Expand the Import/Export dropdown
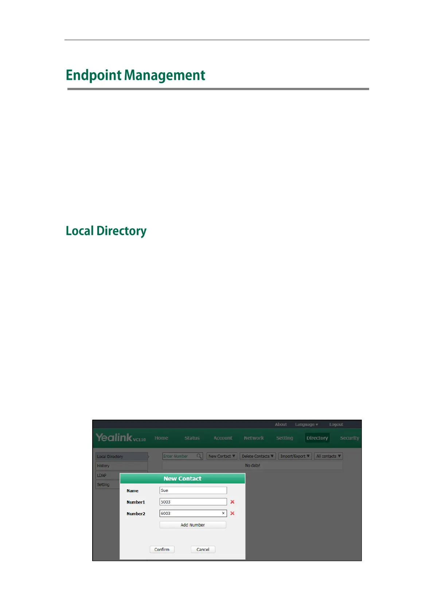The image size is (434, 614). click(x=295, y=456)
